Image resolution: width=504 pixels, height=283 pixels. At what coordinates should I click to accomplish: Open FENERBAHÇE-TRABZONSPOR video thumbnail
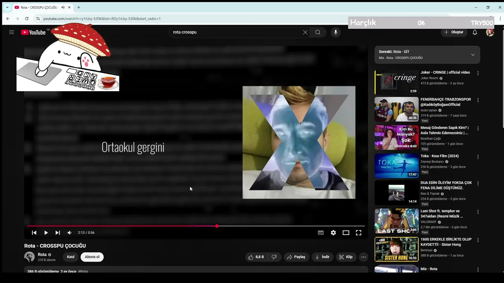(397, 109)
